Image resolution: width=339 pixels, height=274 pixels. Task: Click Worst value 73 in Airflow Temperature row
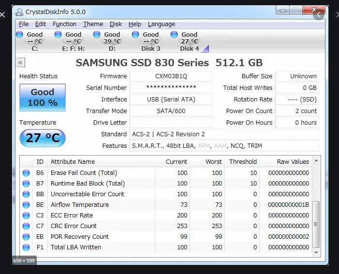(x=219, y=204)
